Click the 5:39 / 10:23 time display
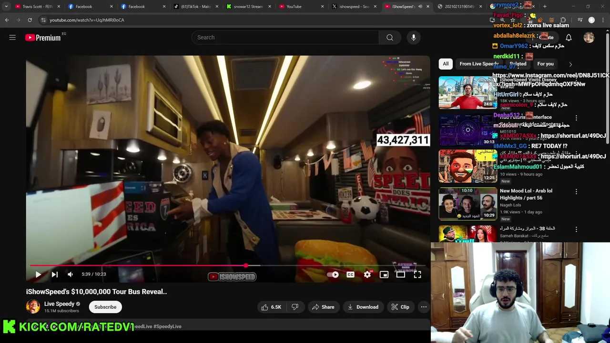Image resolution: width=610 pixels, height=343 pixels. [x=93, y=274]
